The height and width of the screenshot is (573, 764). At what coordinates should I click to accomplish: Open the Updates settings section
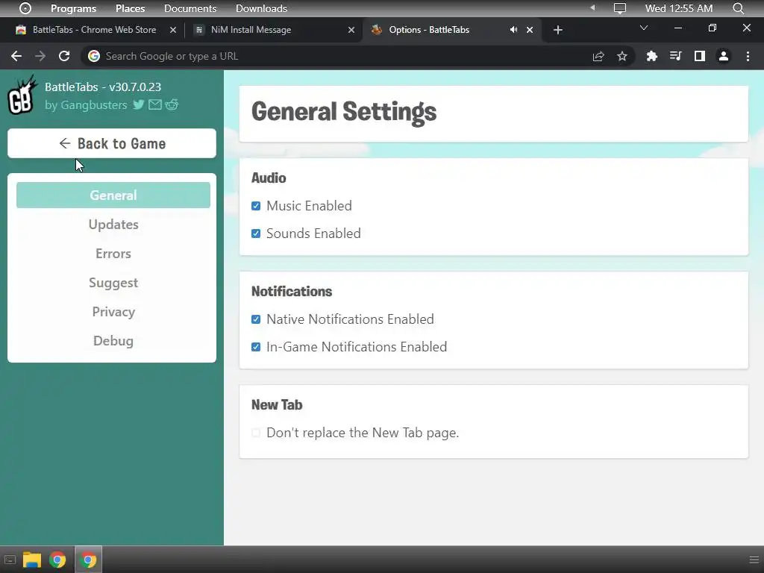click(x=113, y=224)
